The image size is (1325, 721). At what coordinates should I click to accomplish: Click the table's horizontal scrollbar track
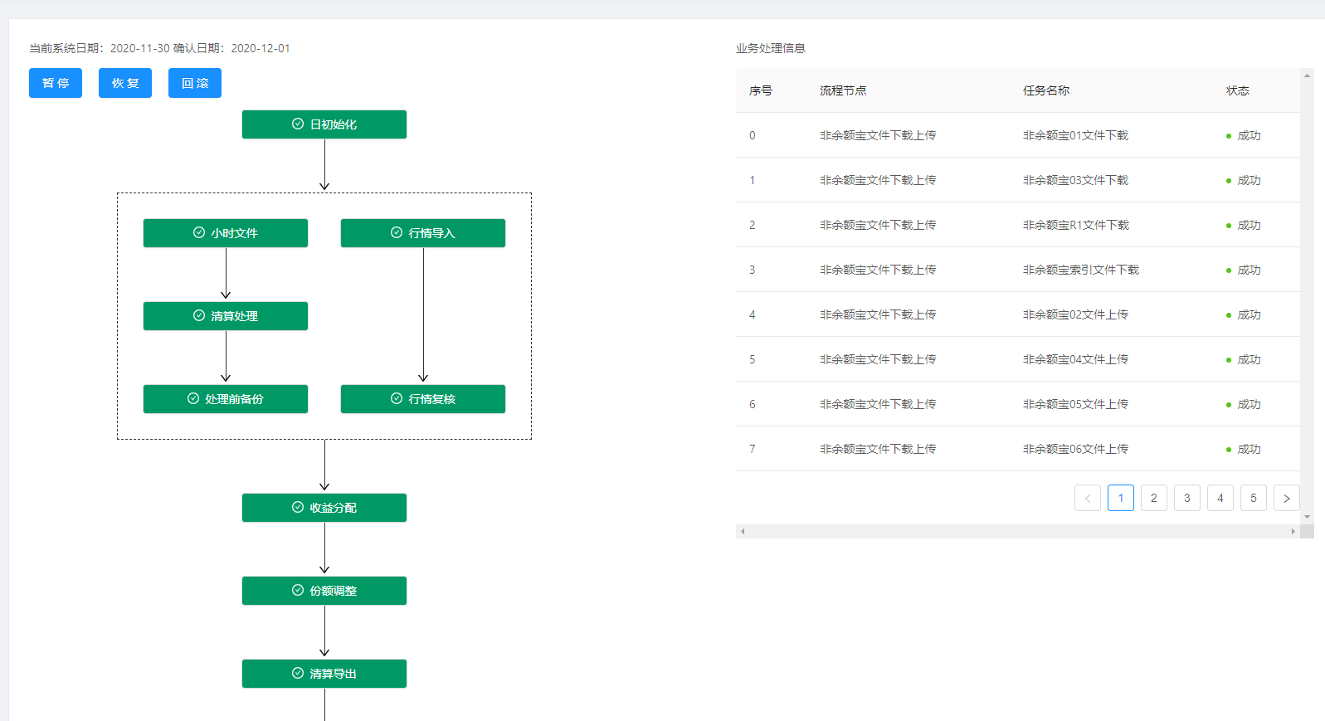point(1018,531)
